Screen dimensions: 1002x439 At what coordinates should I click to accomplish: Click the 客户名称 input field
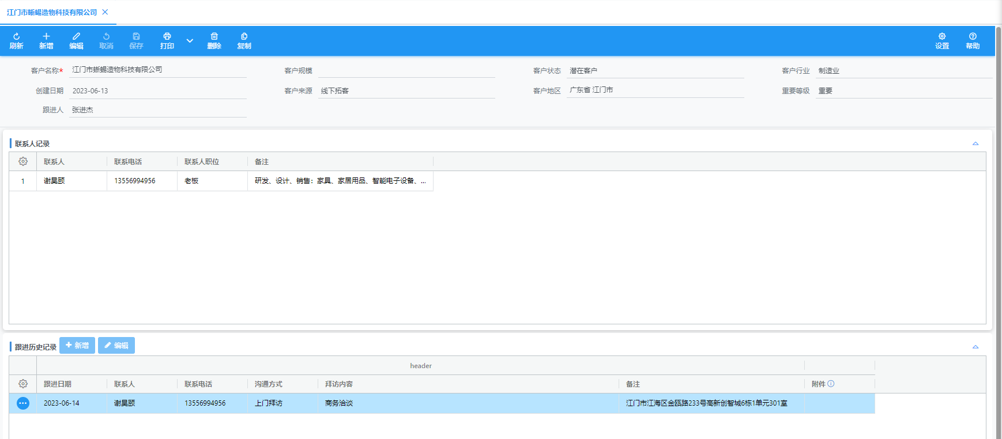click(x=157, y=70)
